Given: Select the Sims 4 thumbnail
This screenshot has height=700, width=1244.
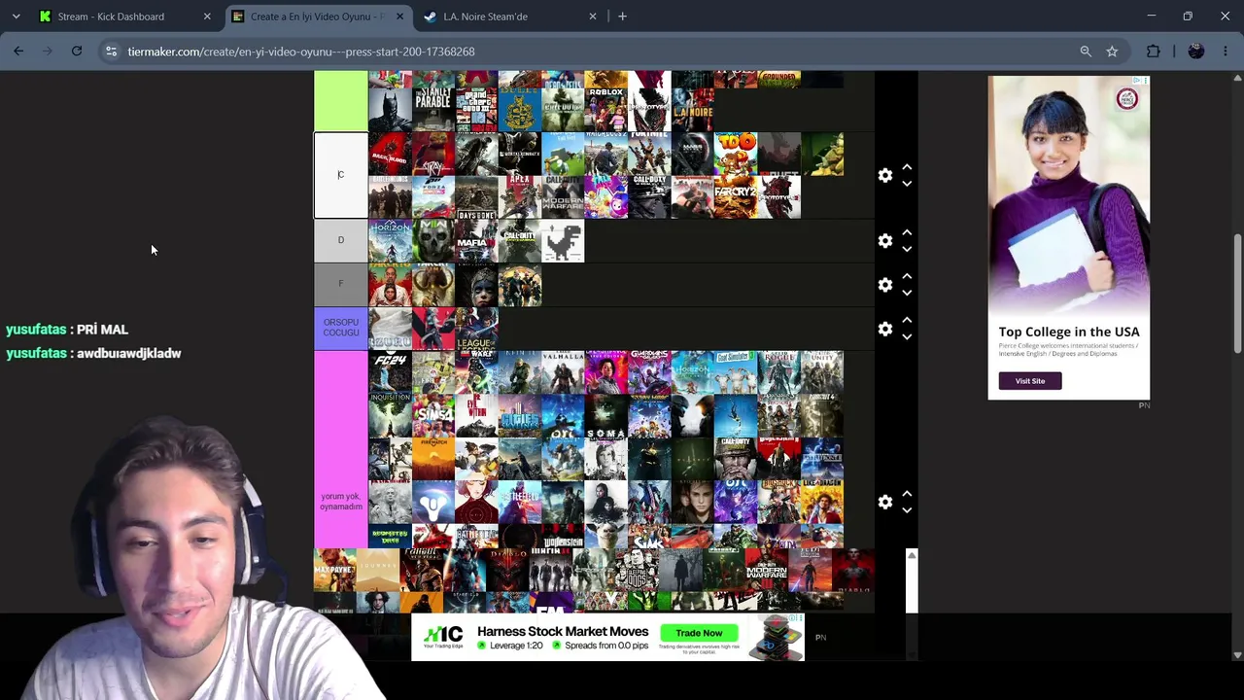Looking at the screenshot, I should click(432, 416).
